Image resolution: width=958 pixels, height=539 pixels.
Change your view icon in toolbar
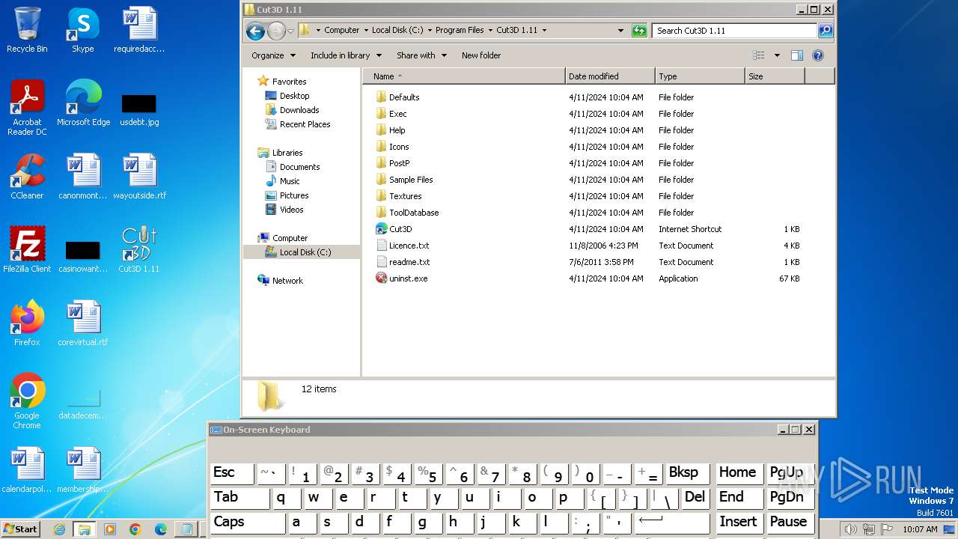coord(759,55)
